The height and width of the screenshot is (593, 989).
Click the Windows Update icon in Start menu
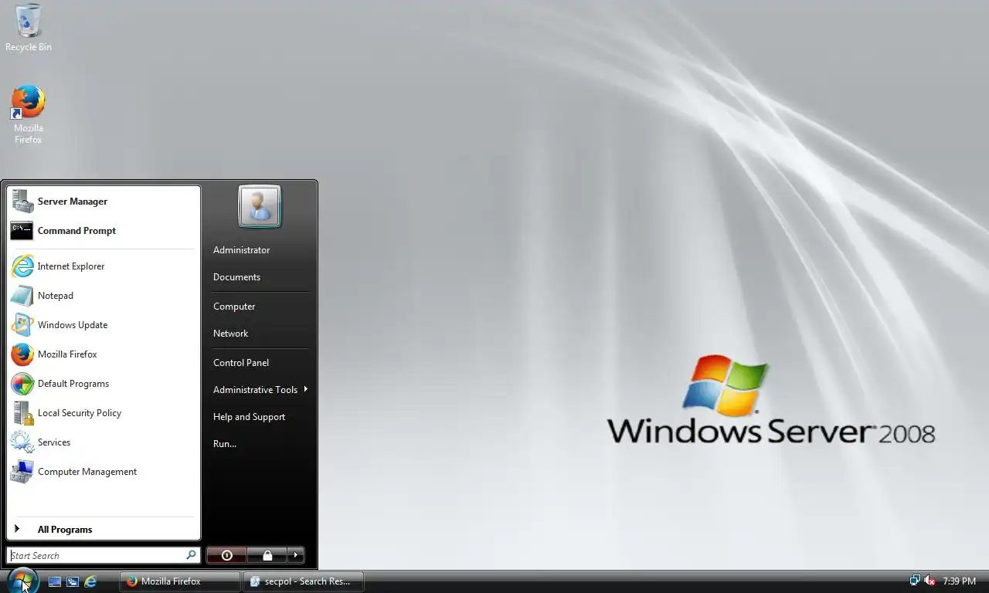tap(22, 325)
